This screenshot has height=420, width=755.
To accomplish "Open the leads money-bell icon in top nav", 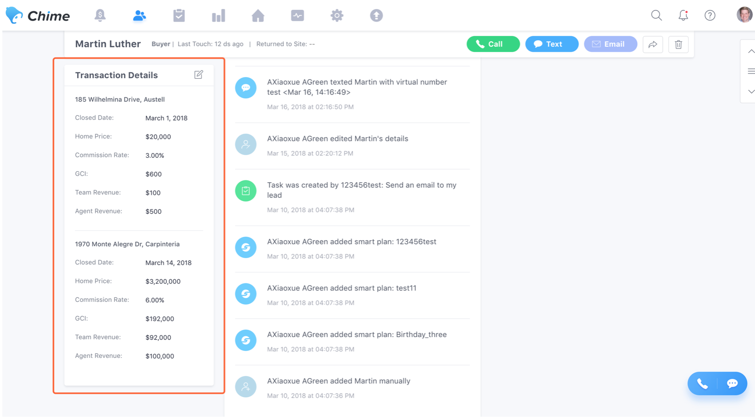I will click(100, 16).
